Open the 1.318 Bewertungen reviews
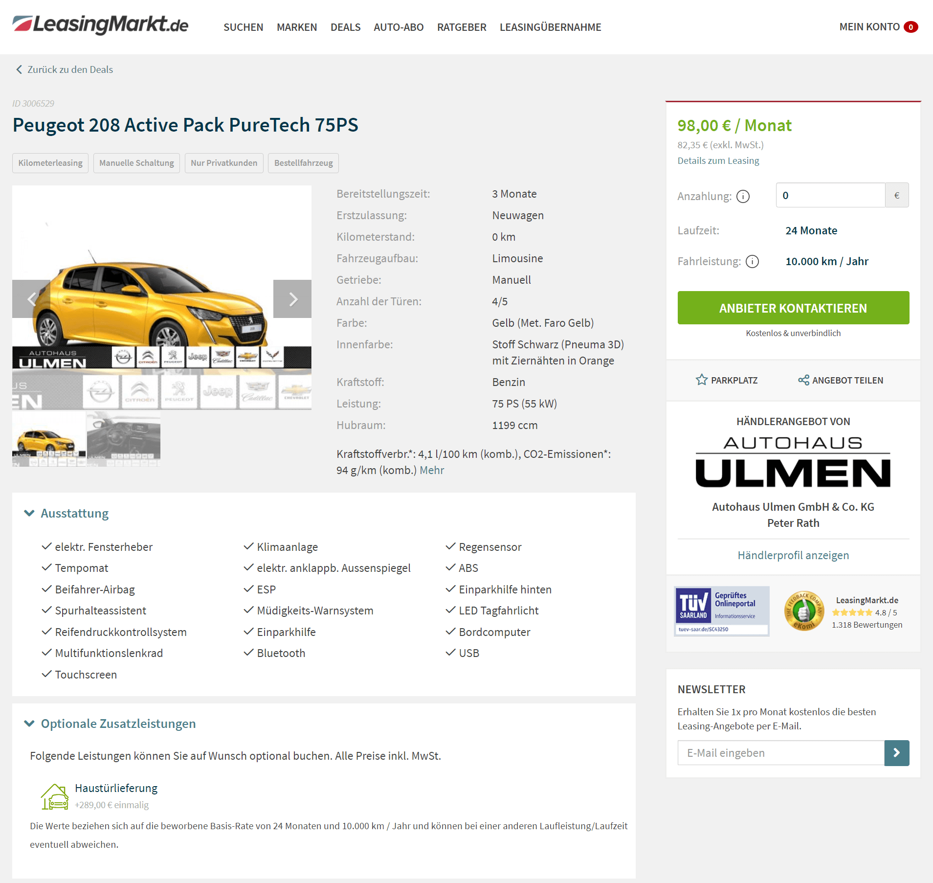The height and width of the screenshot is (883, 933). 867,625
